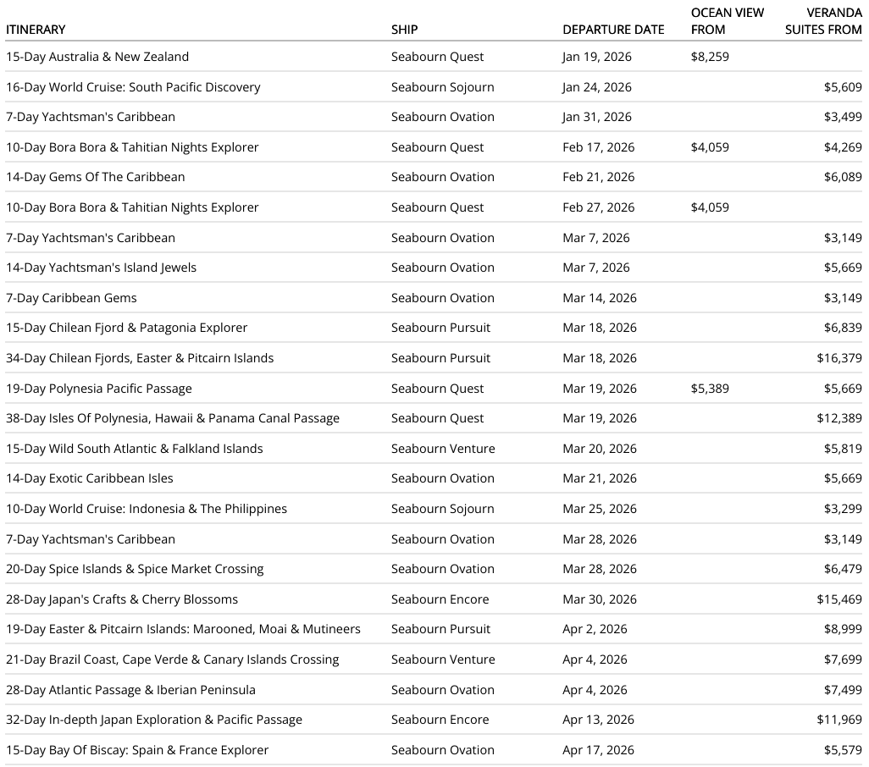Viewport: 869px width, 767px height.
Task: Sort by the ITINERARY column header
Action: click(36, 30)
